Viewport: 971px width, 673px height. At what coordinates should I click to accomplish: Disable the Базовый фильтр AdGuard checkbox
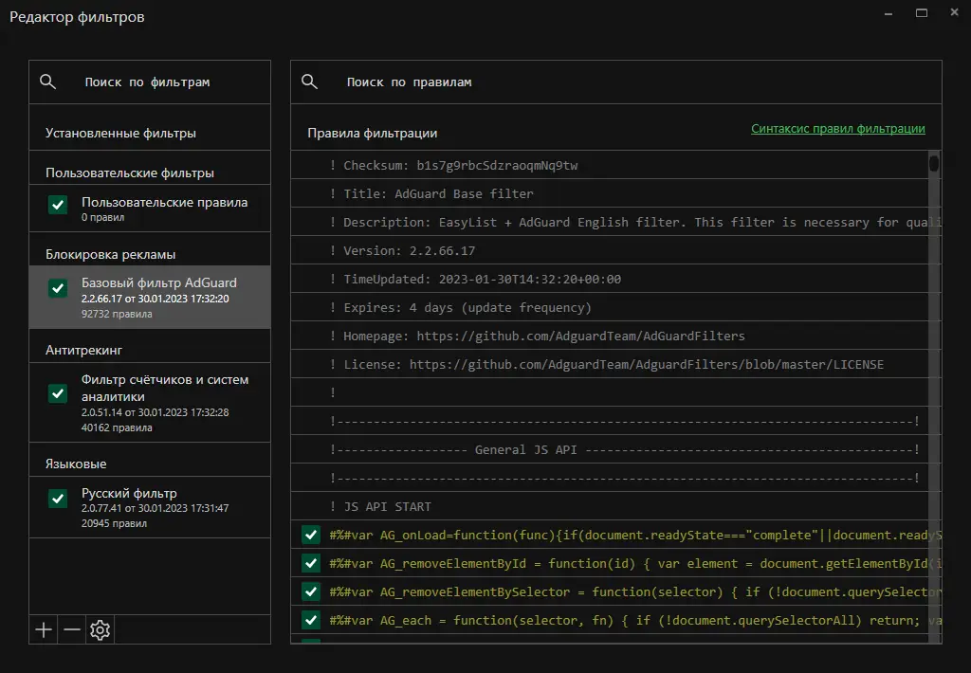pos(58,288)
